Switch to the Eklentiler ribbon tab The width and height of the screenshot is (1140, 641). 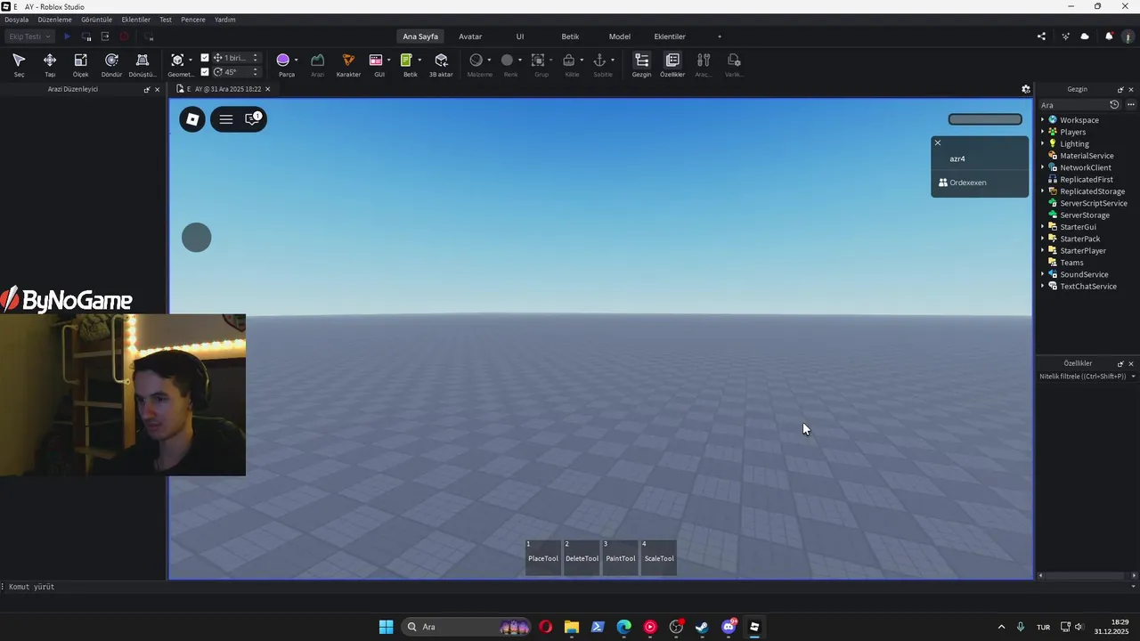[670, 37]
